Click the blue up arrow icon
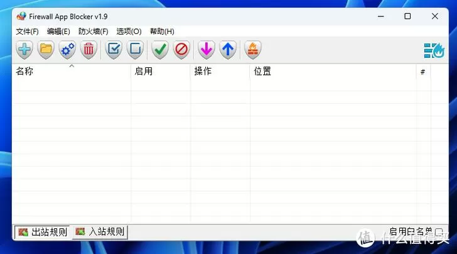This screenshot has height=254, width=457. pyautogui.click(x=228, y=50)
